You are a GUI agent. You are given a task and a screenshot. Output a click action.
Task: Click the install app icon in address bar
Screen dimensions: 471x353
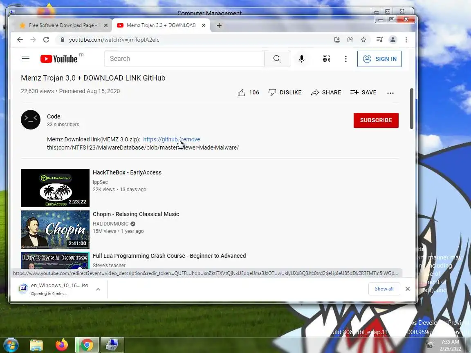click(337, 40)
